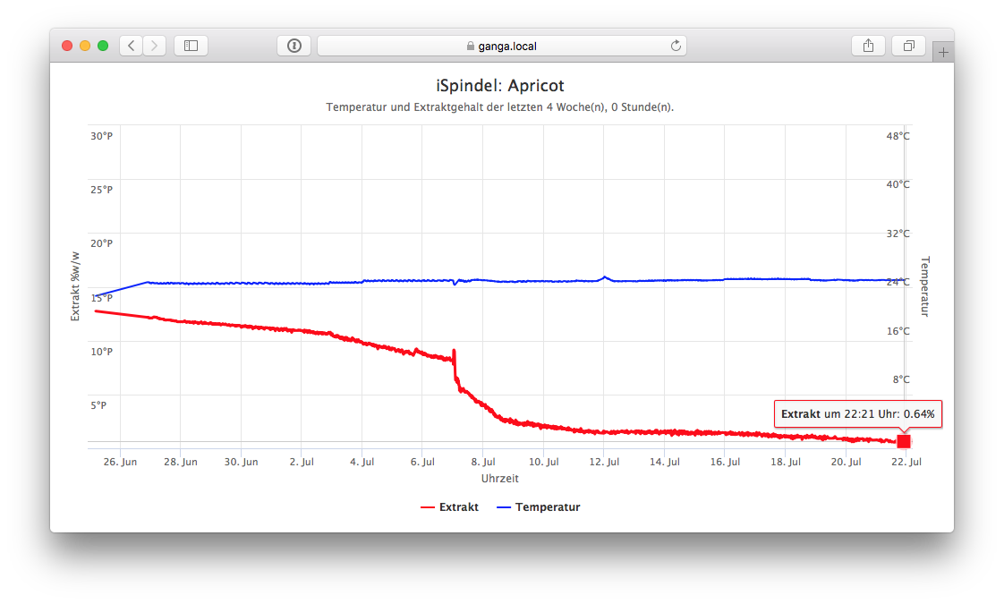
Task: Toggle the Extrakt series in legend
Action: (x=449, y=507)
